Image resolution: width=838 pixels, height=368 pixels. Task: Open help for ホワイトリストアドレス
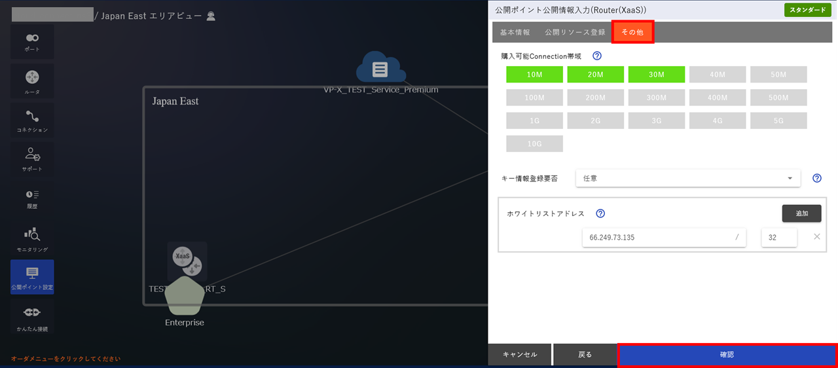(600, 213)
